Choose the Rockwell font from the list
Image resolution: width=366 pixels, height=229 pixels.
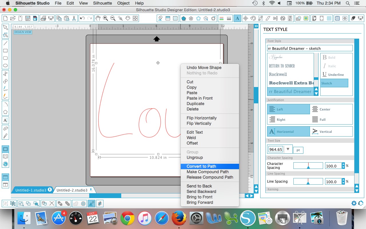pyautogui.click(x=278, y=74)
